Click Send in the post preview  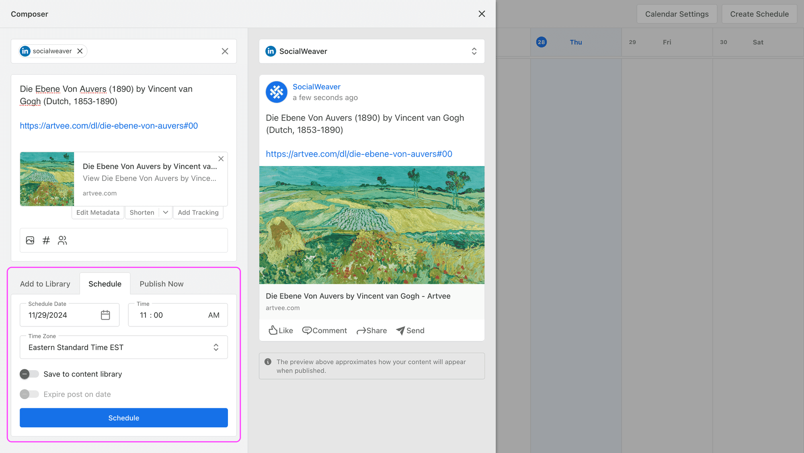point(410,330)
